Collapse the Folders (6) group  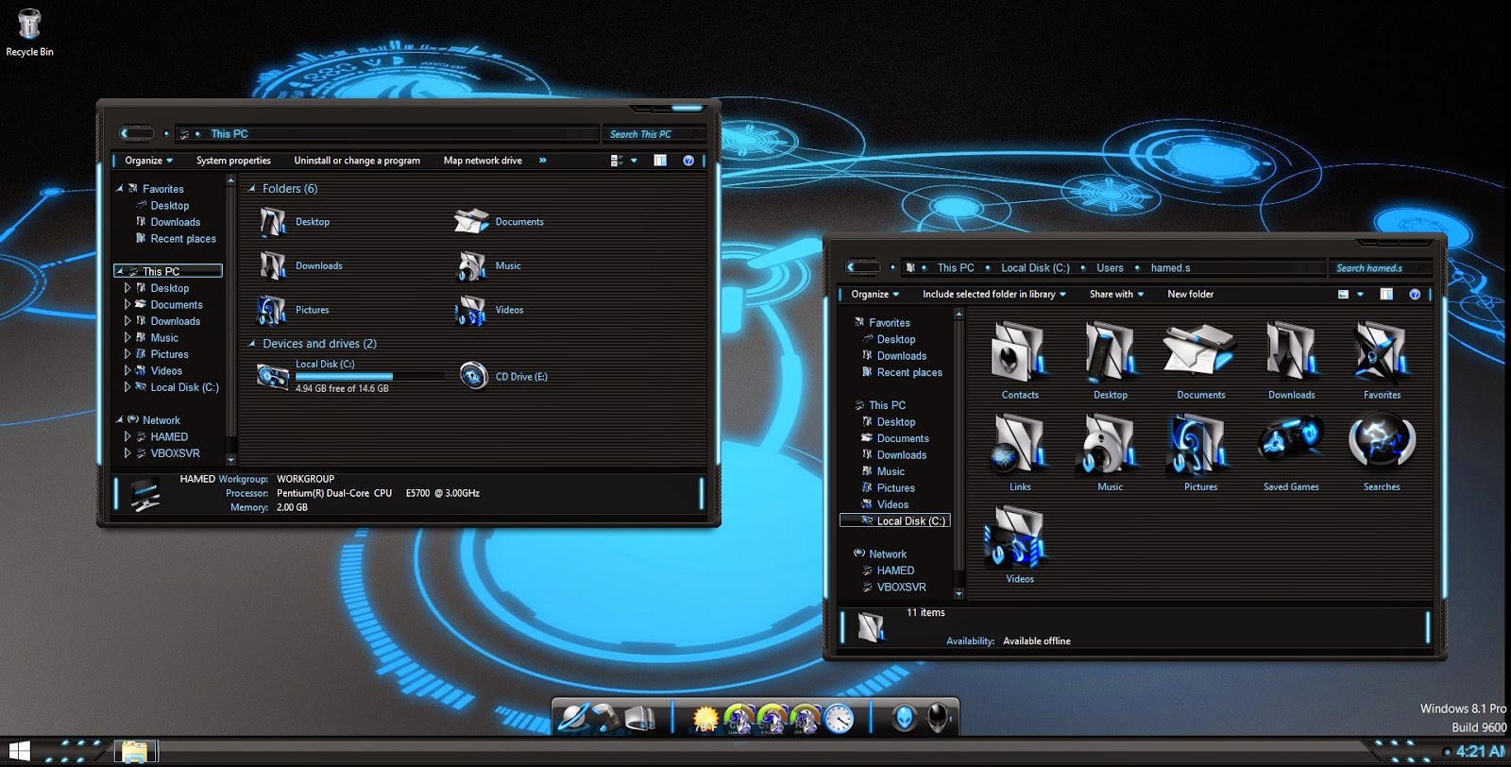pyautogui.click(x=252, y=189)
